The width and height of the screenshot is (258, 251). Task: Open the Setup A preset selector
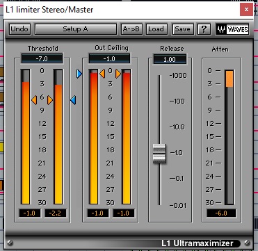tap(75, 29)
